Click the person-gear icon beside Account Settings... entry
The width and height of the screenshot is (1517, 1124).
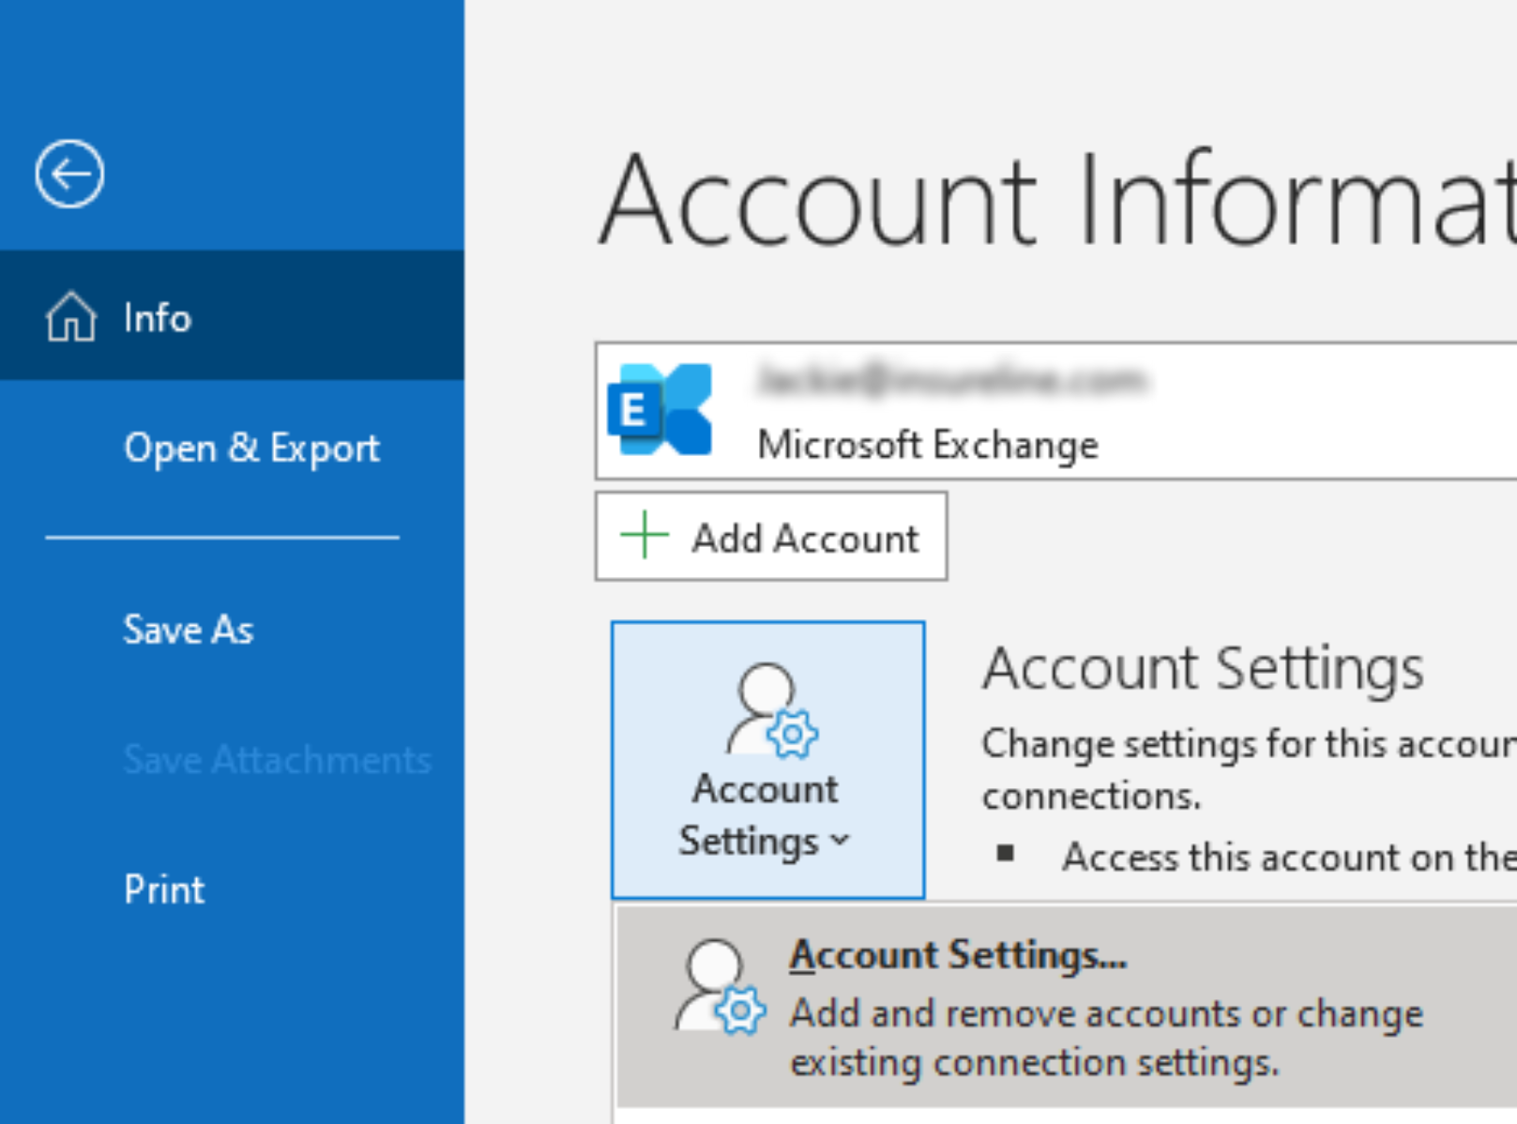[x=721, y=987]
